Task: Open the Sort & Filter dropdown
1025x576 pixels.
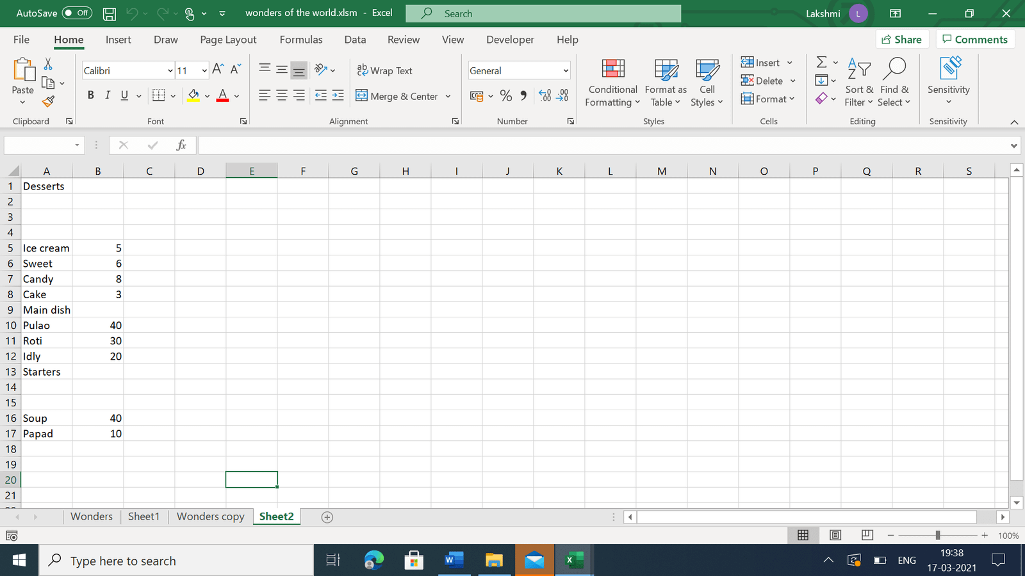Action: [858, 83]
